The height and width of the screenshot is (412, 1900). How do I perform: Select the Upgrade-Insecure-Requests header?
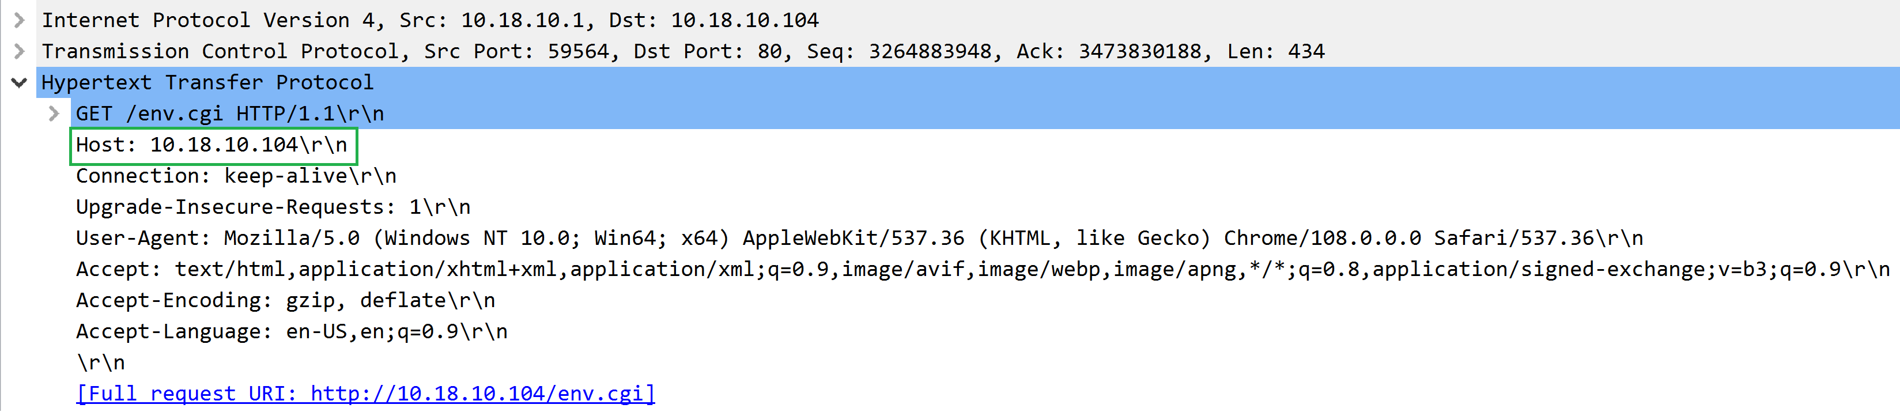[x=273, y=206]
